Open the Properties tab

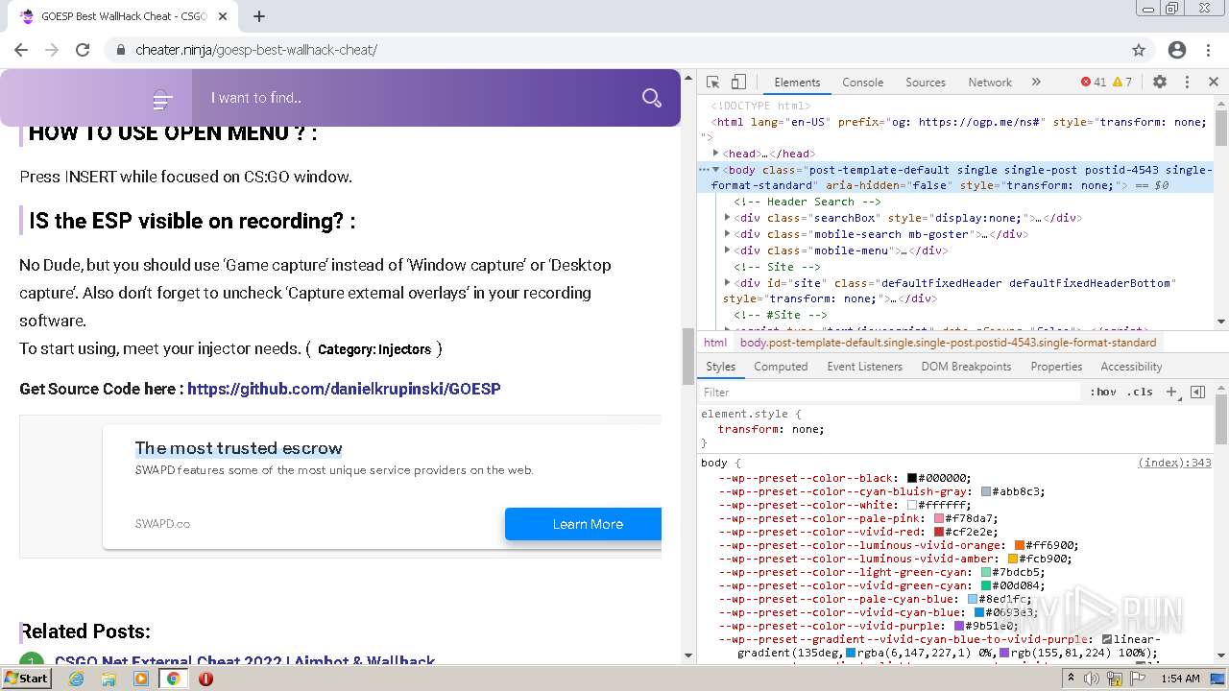1056,367
